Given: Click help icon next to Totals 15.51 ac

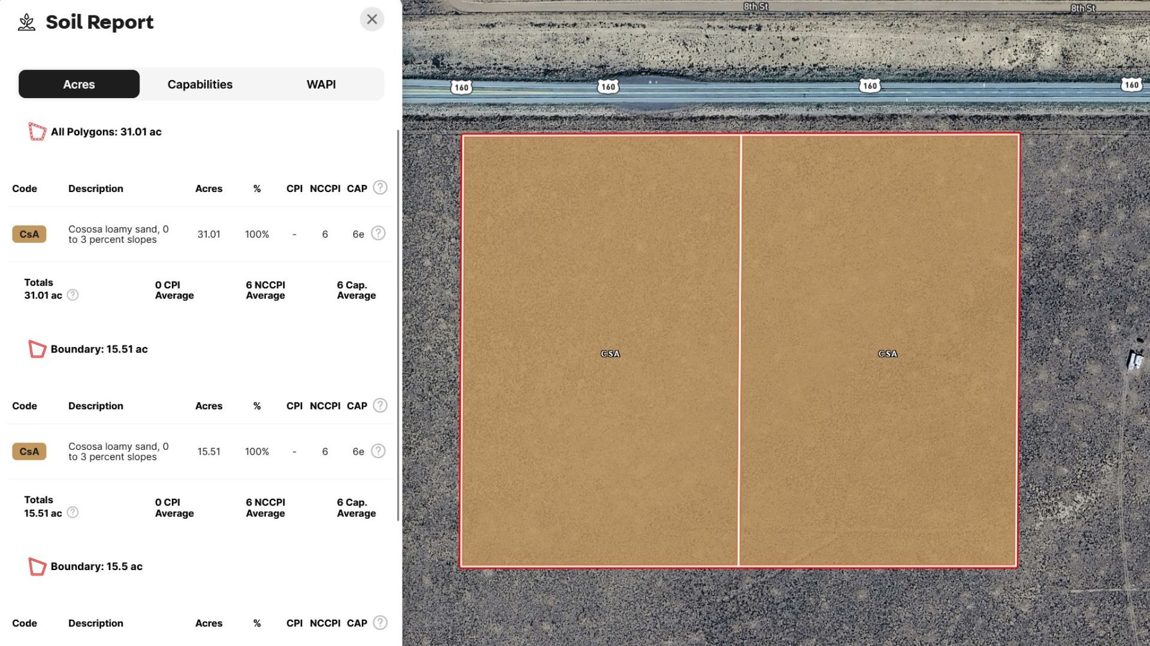Looking at the screenshot, I should point(72,513).
